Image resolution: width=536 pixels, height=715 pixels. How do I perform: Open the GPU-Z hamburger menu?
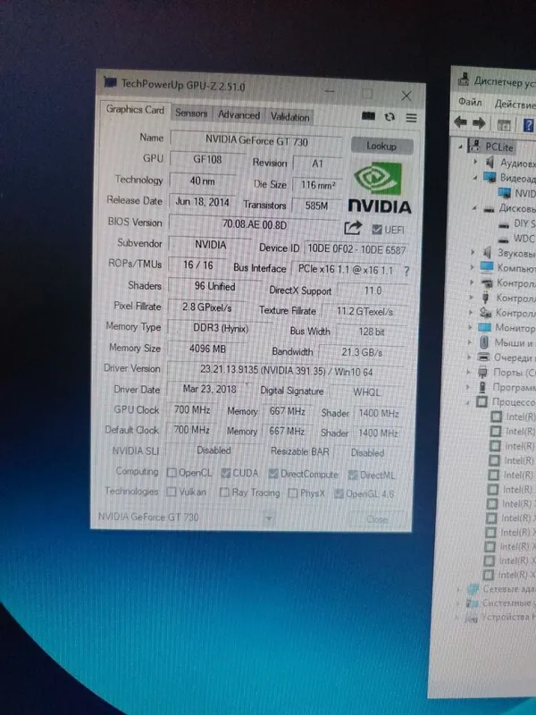(412, 118)
